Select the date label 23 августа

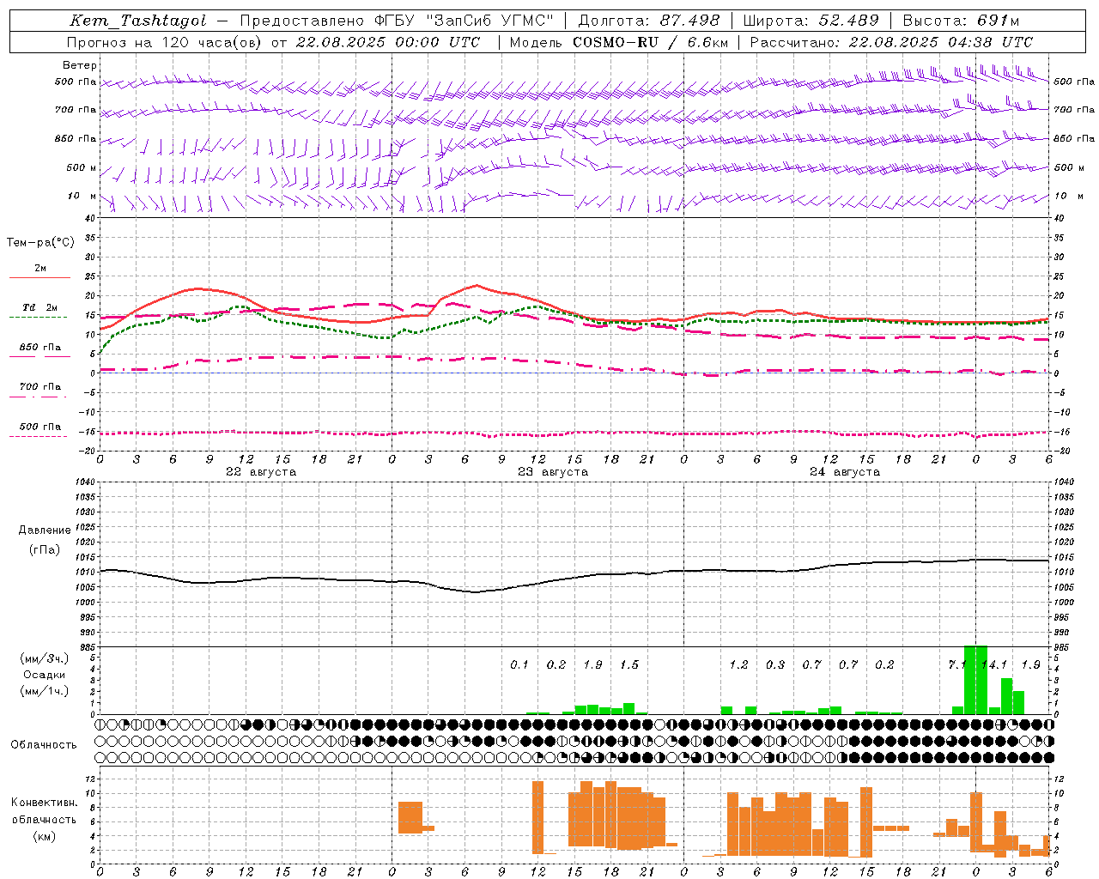pos(553,472)
